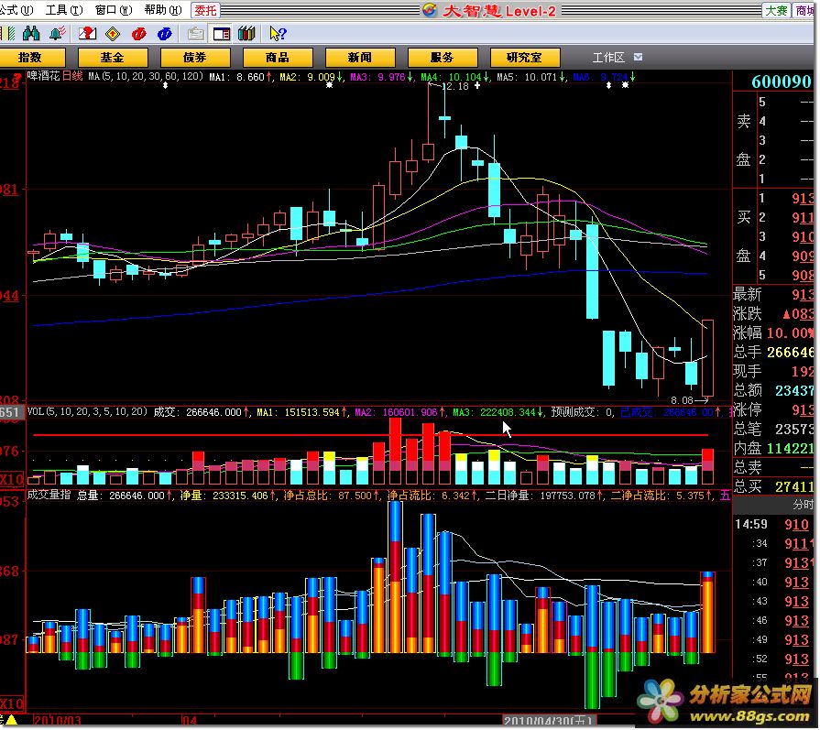Click the 委托 button
820x730 pixels.
point(205,10)
